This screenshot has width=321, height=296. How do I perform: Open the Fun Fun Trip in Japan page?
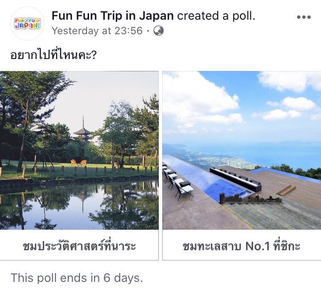[113, 16]
